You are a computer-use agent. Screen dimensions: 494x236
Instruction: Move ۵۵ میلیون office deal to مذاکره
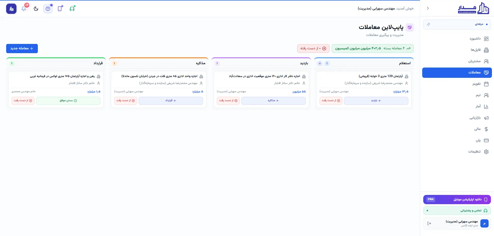[x=273, y=101]
